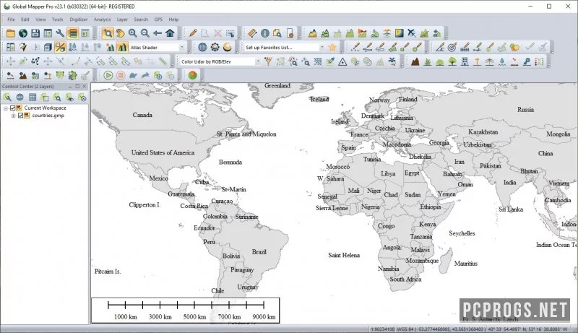The width and height of the screenshot is (578, 333).
Task: Click the green tree classification icon
Action: (452, 61)
